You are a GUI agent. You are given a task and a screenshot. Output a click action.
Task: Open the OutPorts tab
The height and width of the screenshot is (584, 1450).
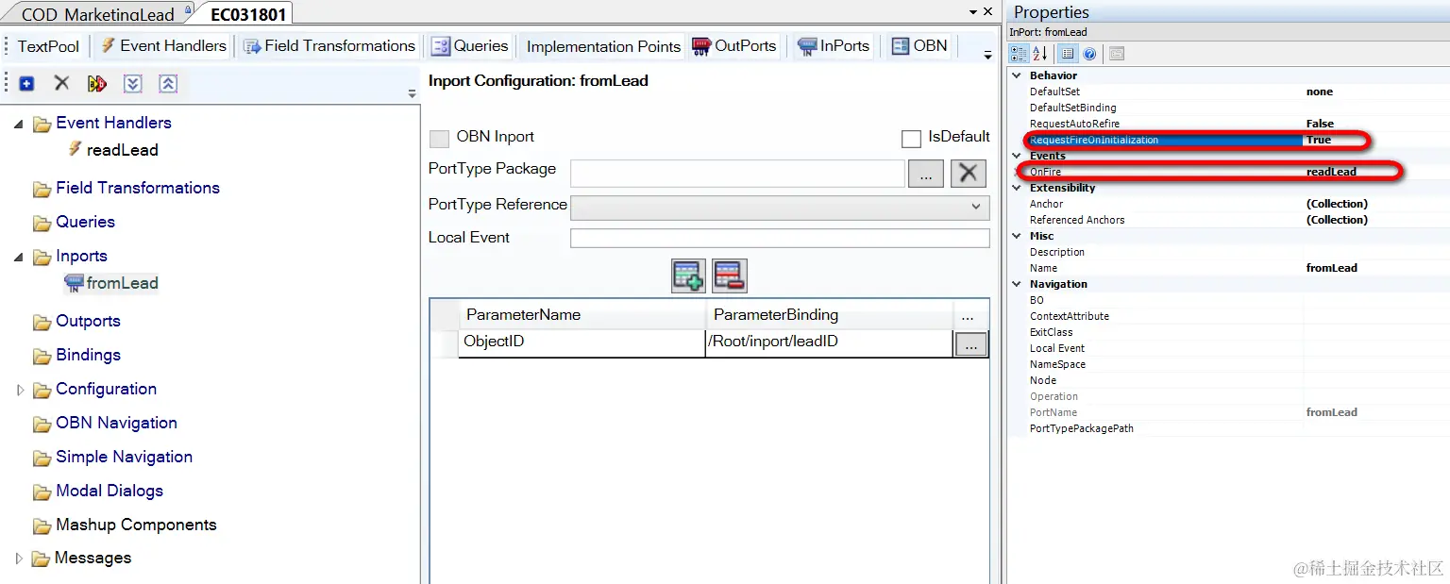pos(733,45)
